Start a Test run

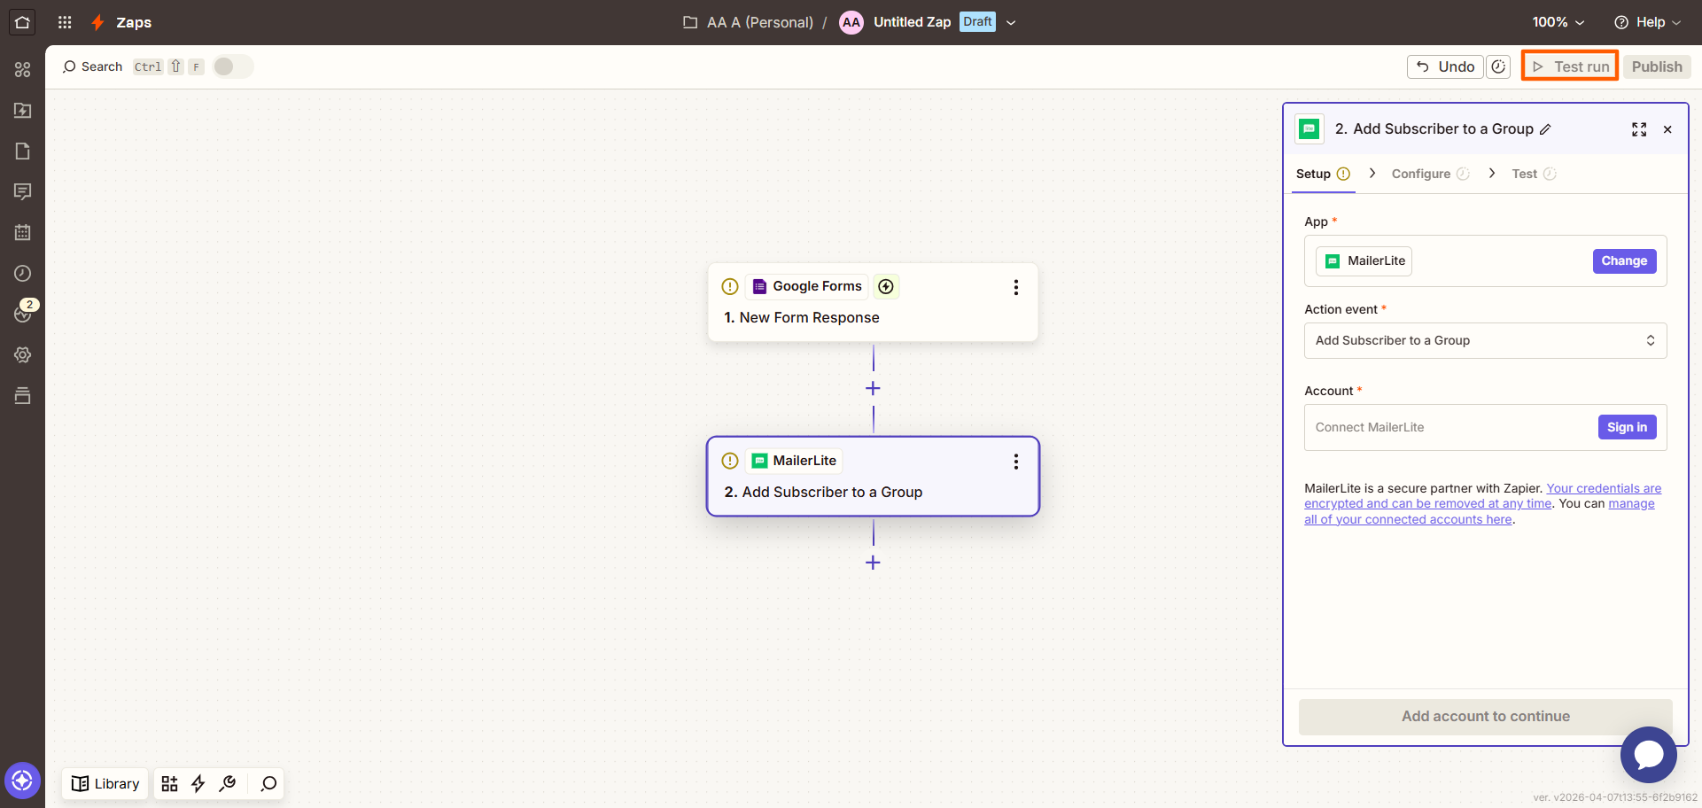pyautogui.click(x=1570, y=66)
